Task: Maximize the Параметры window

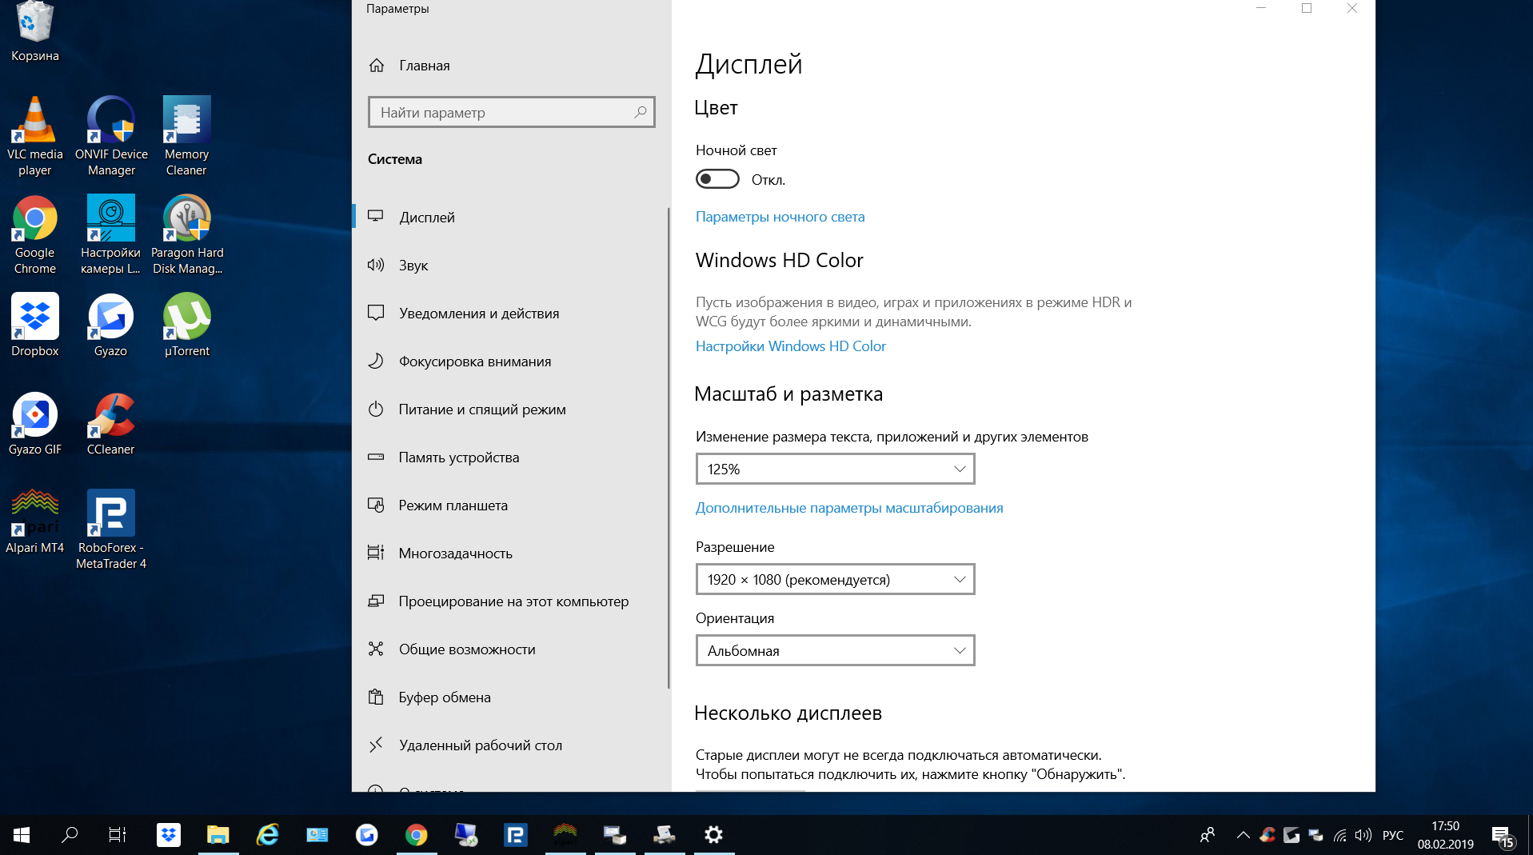Action: [x=1307, y=9]
